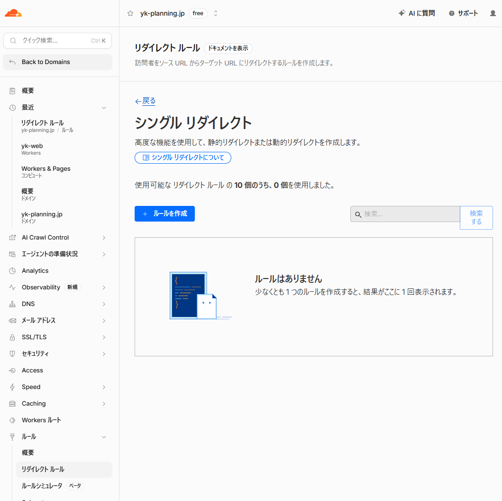502x501 pixels.
Task: Open the user profile icon
Action: 493,13
